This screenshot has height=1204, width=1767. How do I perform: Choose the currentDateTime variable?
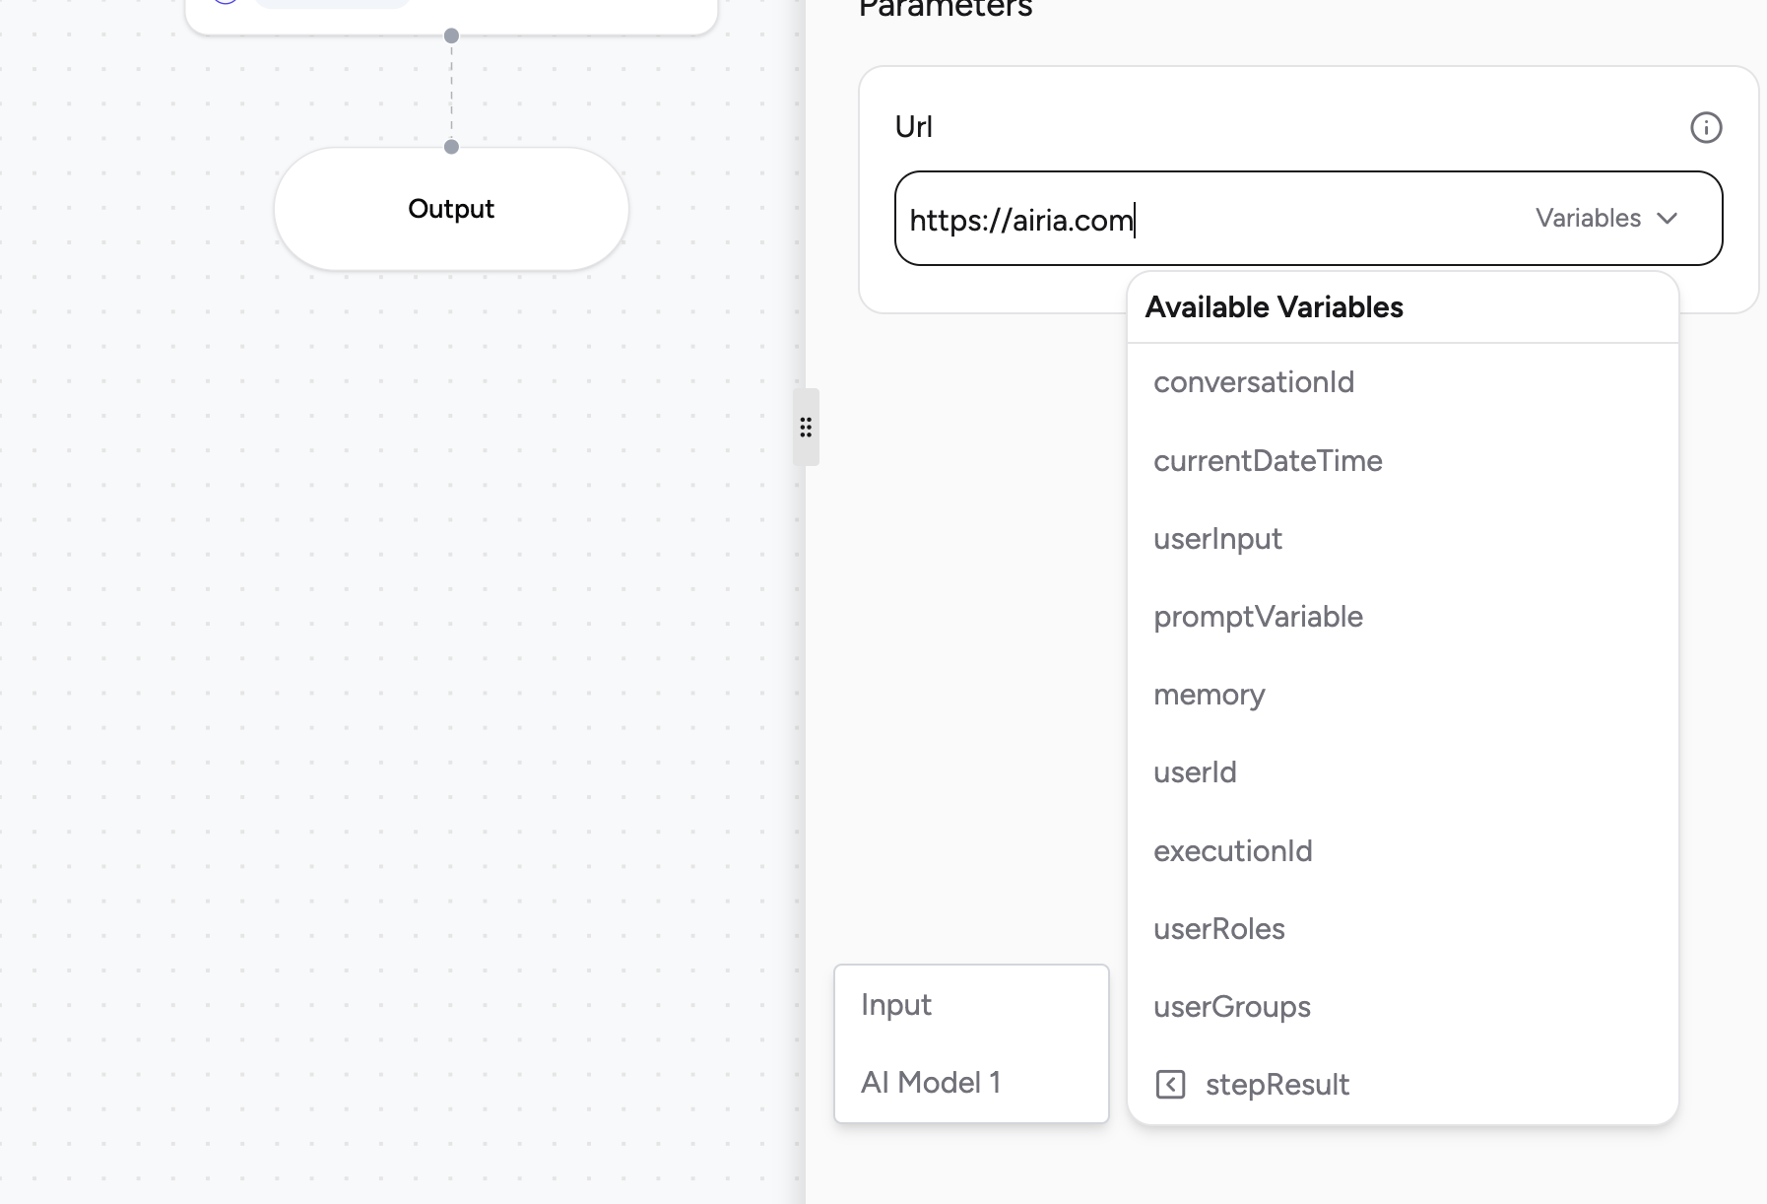pyautogui.click(x=1268, y=461)
